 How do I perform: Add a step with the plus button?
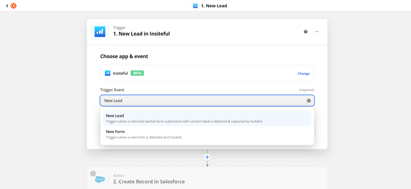[208, 157]
